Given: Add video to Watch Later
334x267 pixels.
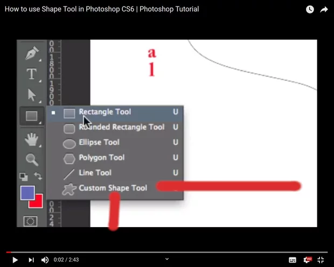Looking at the screenshot, I should pyautogui.click(x=310, y=9).
